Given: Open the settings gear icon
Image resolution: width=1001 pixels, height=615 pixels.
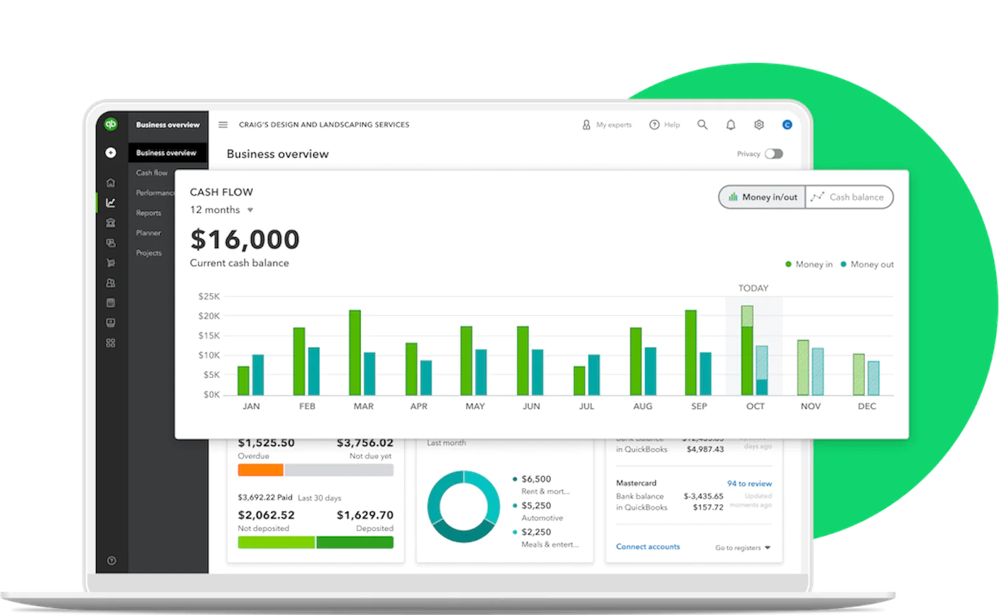Looking at the screenshot, I should point(759,125).
